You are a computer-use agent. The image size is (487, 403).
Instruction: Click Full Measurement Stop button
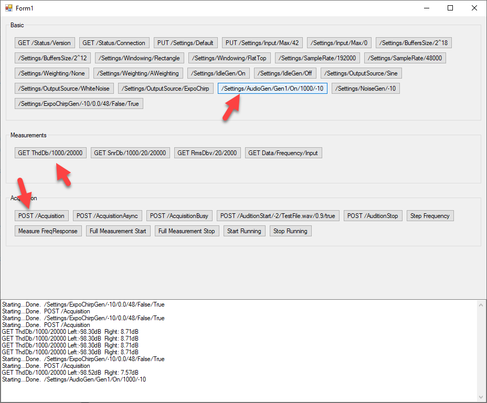coord(187,231)
